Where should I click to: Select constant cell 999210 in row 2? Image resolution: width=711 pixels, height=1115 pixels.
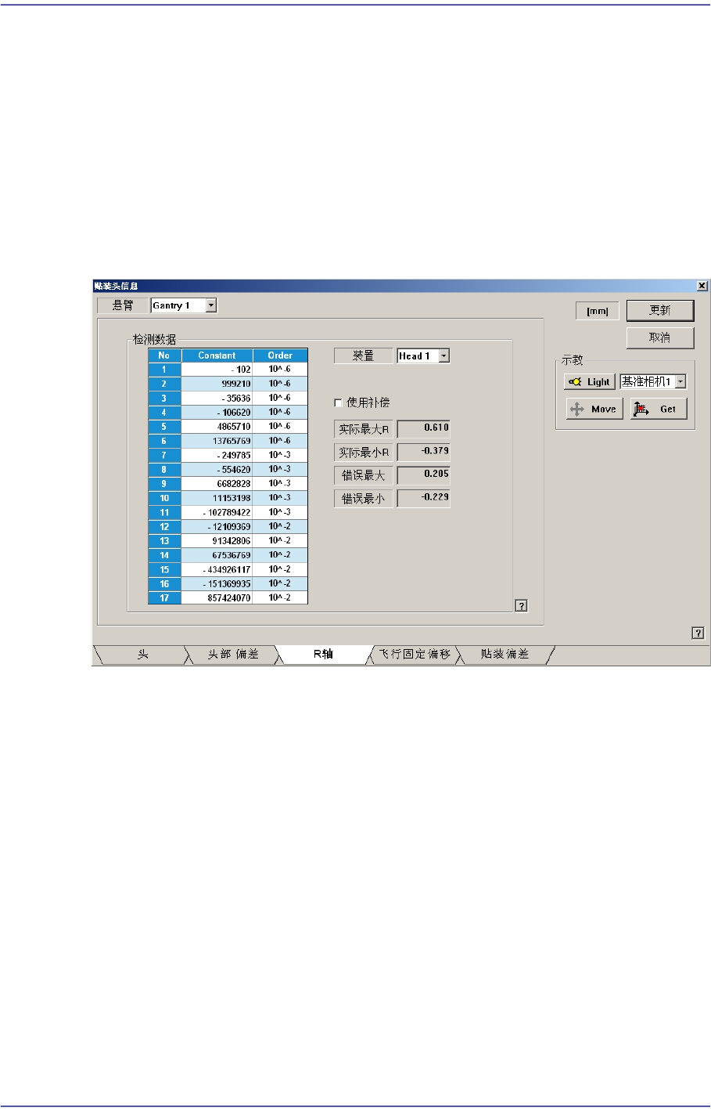click(217, 384)
